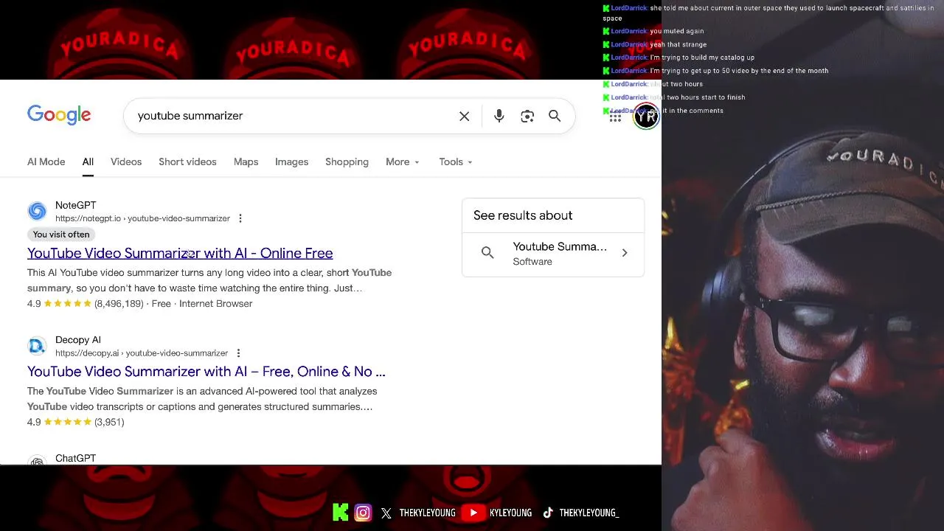Open the YR account avatar
This screenshot has height=531, width=944.
click(646, 116)
